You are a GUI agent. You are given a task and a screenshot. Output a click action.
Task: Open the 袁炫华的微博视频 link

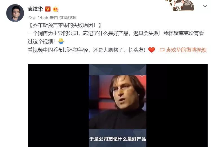tap(186, 50)
